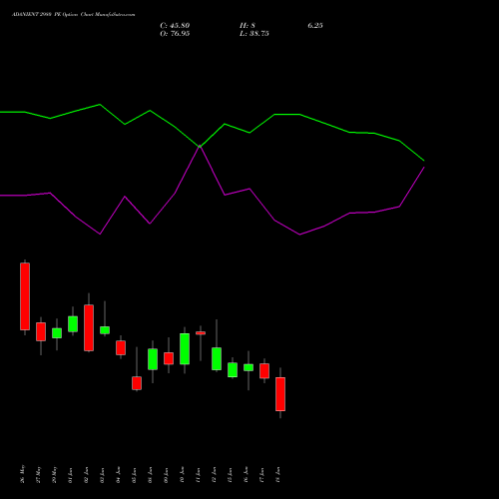Click the long red 02 Jun candlestick
Image resolution: width=499 pixels, height=499 pixels.
[89, 327]
